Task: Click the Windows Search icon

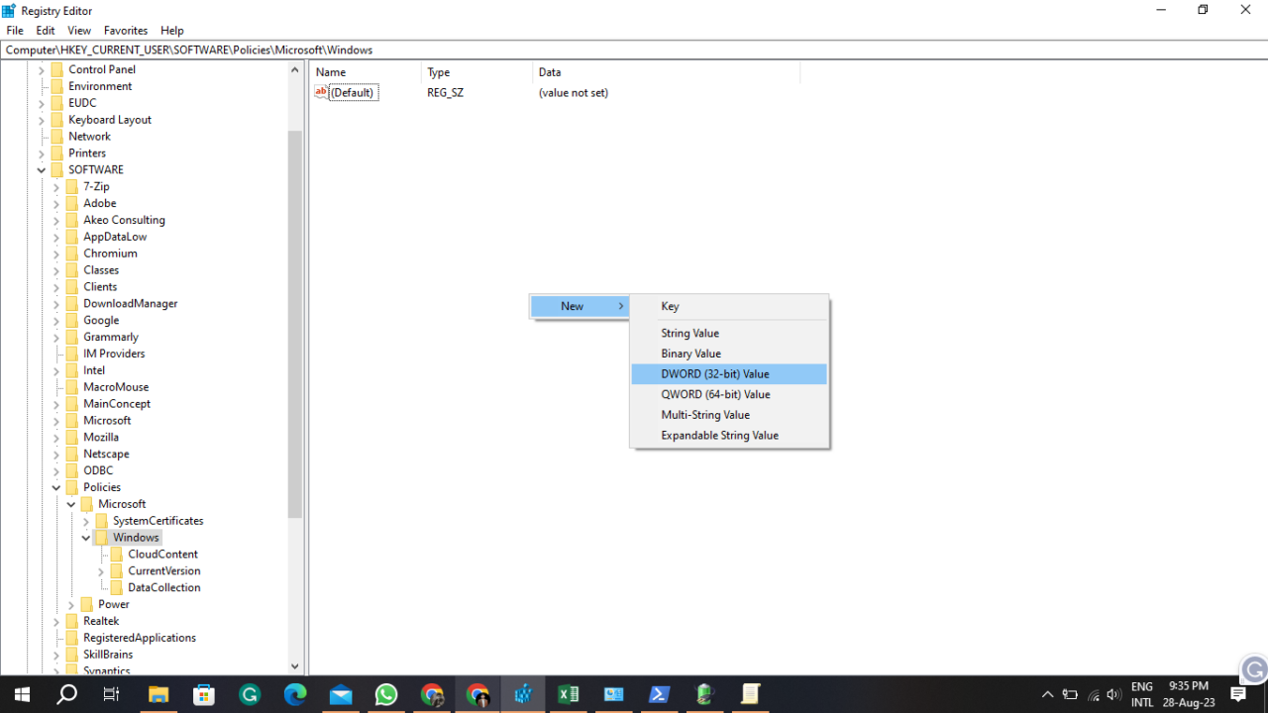Action: 66,694
